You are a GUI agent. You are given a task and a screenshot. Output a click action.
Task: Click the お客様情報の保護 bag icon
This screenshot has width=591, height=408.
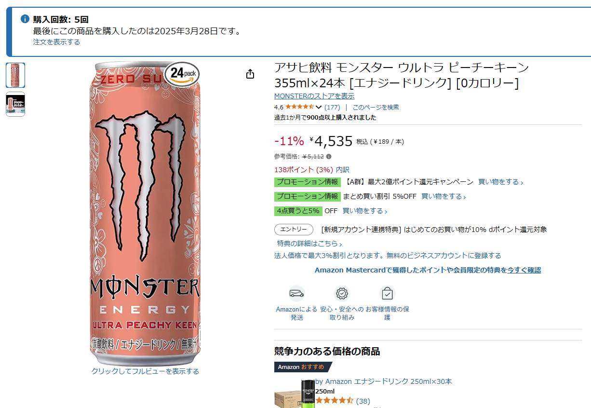(x=387, y=293)
